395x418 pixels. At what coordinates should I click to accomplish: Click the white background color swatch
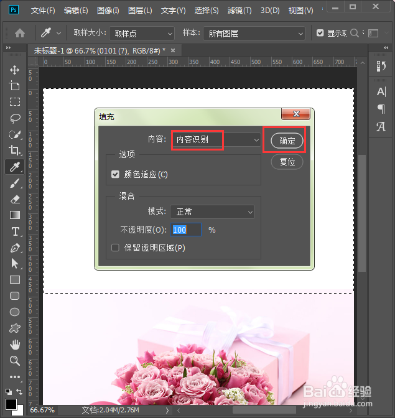(19, 411)
